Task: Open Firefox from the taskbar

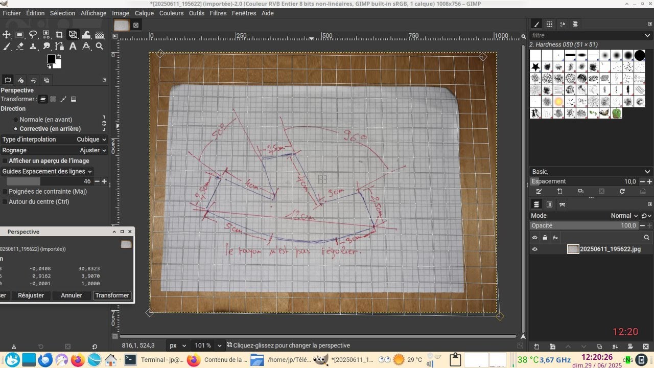Action: tap(78, 360)
